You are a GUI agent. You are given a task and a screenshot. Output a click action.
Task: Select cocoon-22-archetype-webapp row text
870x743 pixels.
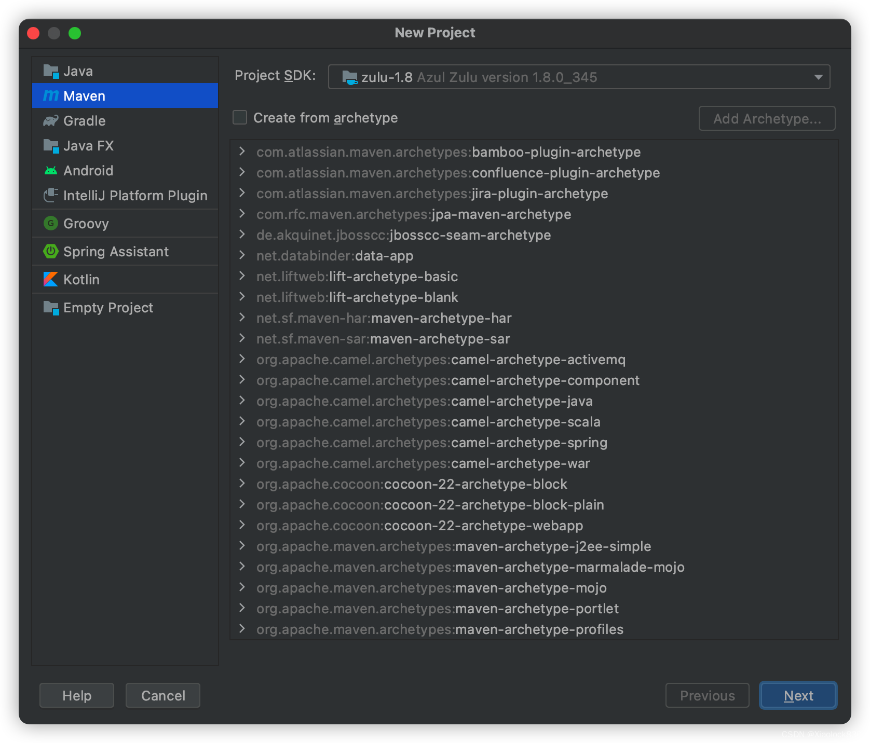tap(419, 526)
